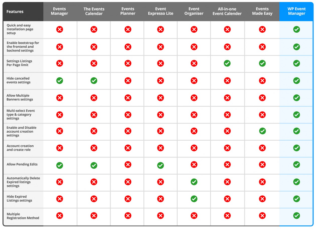Image resolution: width=316 pixels, height=230 pixels.
Task: Click green check for Events Manager Hide cancelled events
Action: (x=59, y=81)
